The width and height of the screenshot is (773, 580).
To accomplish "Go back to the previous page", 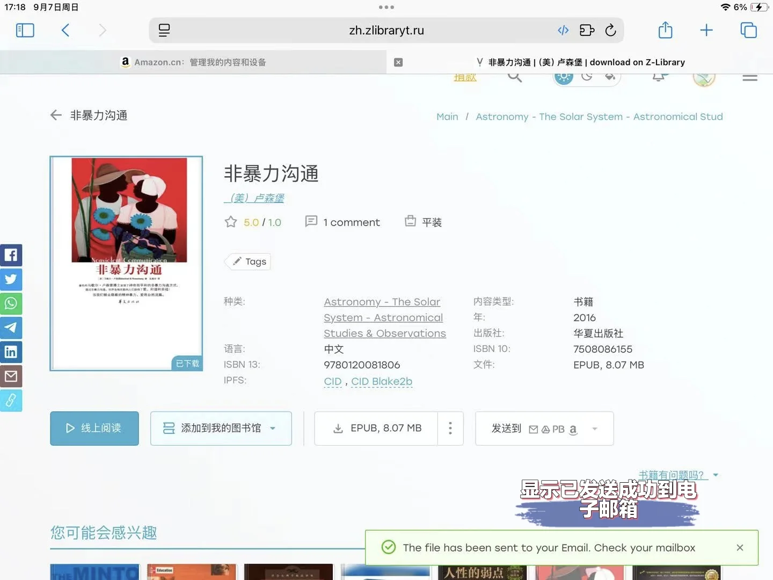I will (65, 30).
